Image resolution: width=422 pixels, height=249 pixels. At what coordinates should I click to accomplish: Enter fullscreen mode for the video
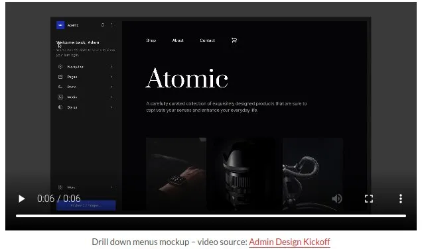(369, 199)
